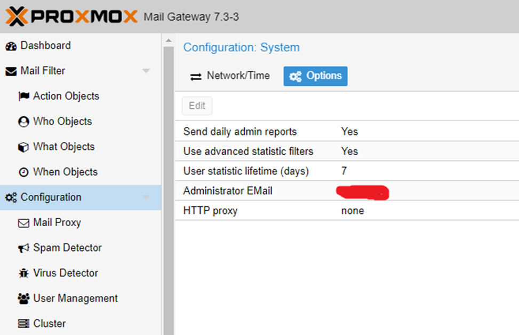Select Mail Filter in the sidebar
519x335 pixels.
click(81, 71)
